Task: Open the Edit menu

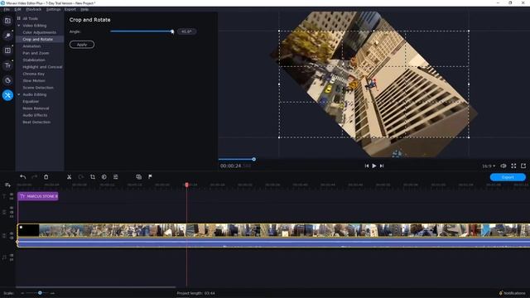Action: point(18,9)
